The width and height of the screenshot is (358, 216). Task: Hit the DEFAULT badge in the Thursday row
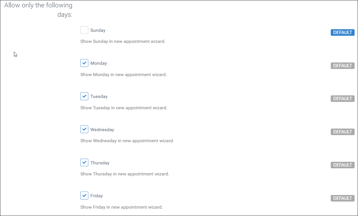(x=342, y=165)
